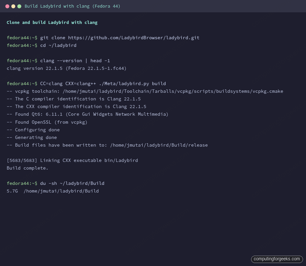Click the red close window dot
306x266 pixels.
click(7, 6)
